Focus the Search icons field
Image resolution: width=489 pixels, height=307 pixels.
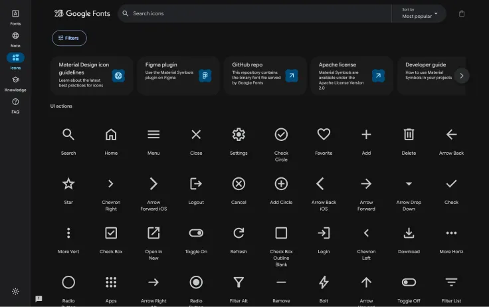point(254,13)
